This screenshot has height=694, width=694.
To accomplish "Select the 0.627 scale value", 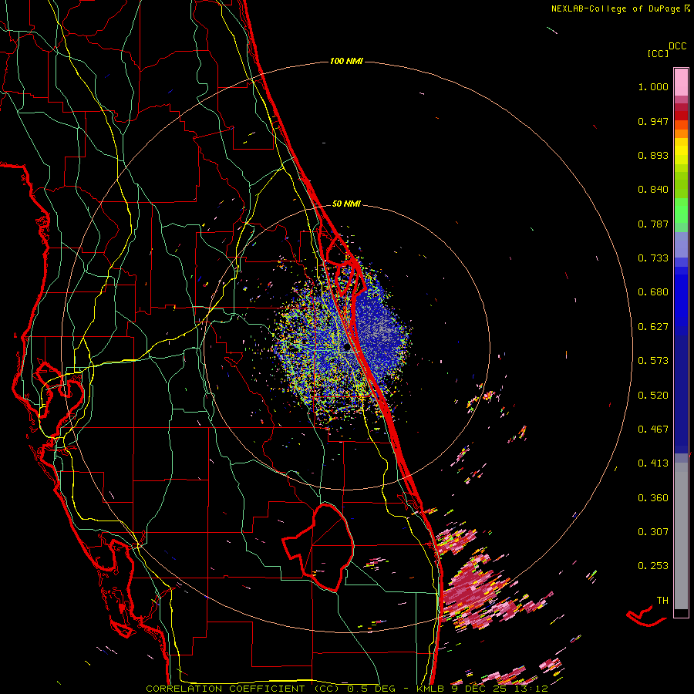I will [653, 327].
